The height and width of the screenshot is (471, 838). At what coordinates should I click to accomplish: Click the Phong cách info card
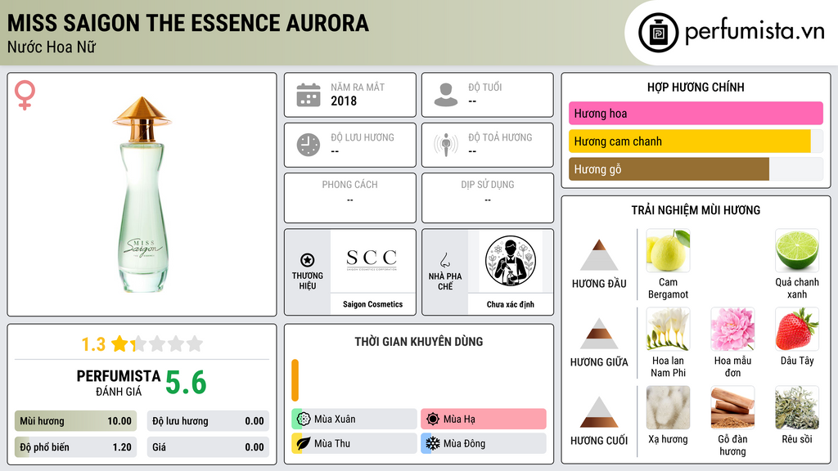350,198
